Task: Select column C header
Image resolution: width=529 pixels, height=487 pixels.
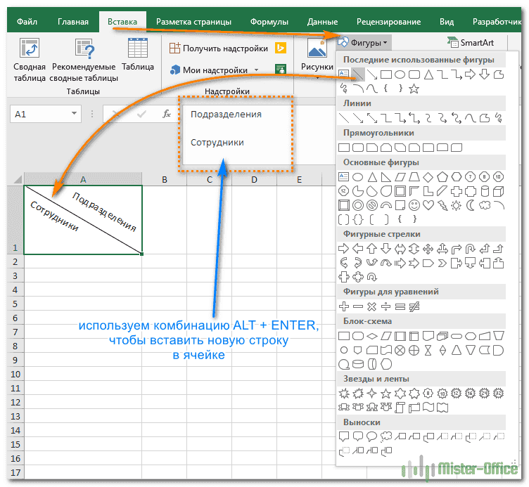Action: tap(210, 180)
